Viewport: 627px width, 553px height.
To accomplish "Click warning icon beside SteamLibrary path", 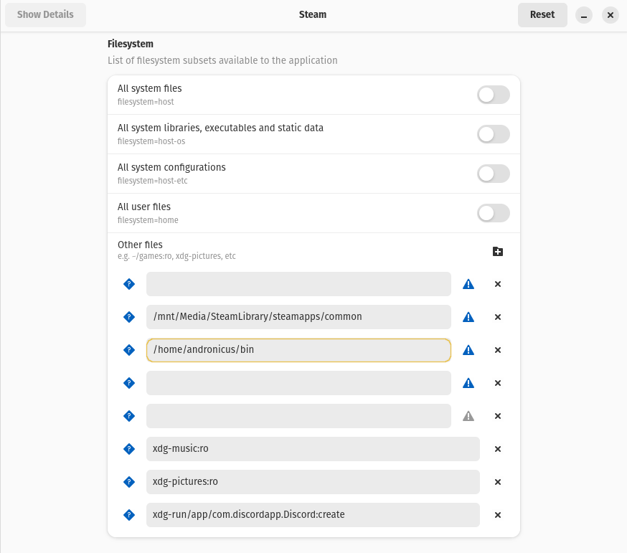I will 468,317.
